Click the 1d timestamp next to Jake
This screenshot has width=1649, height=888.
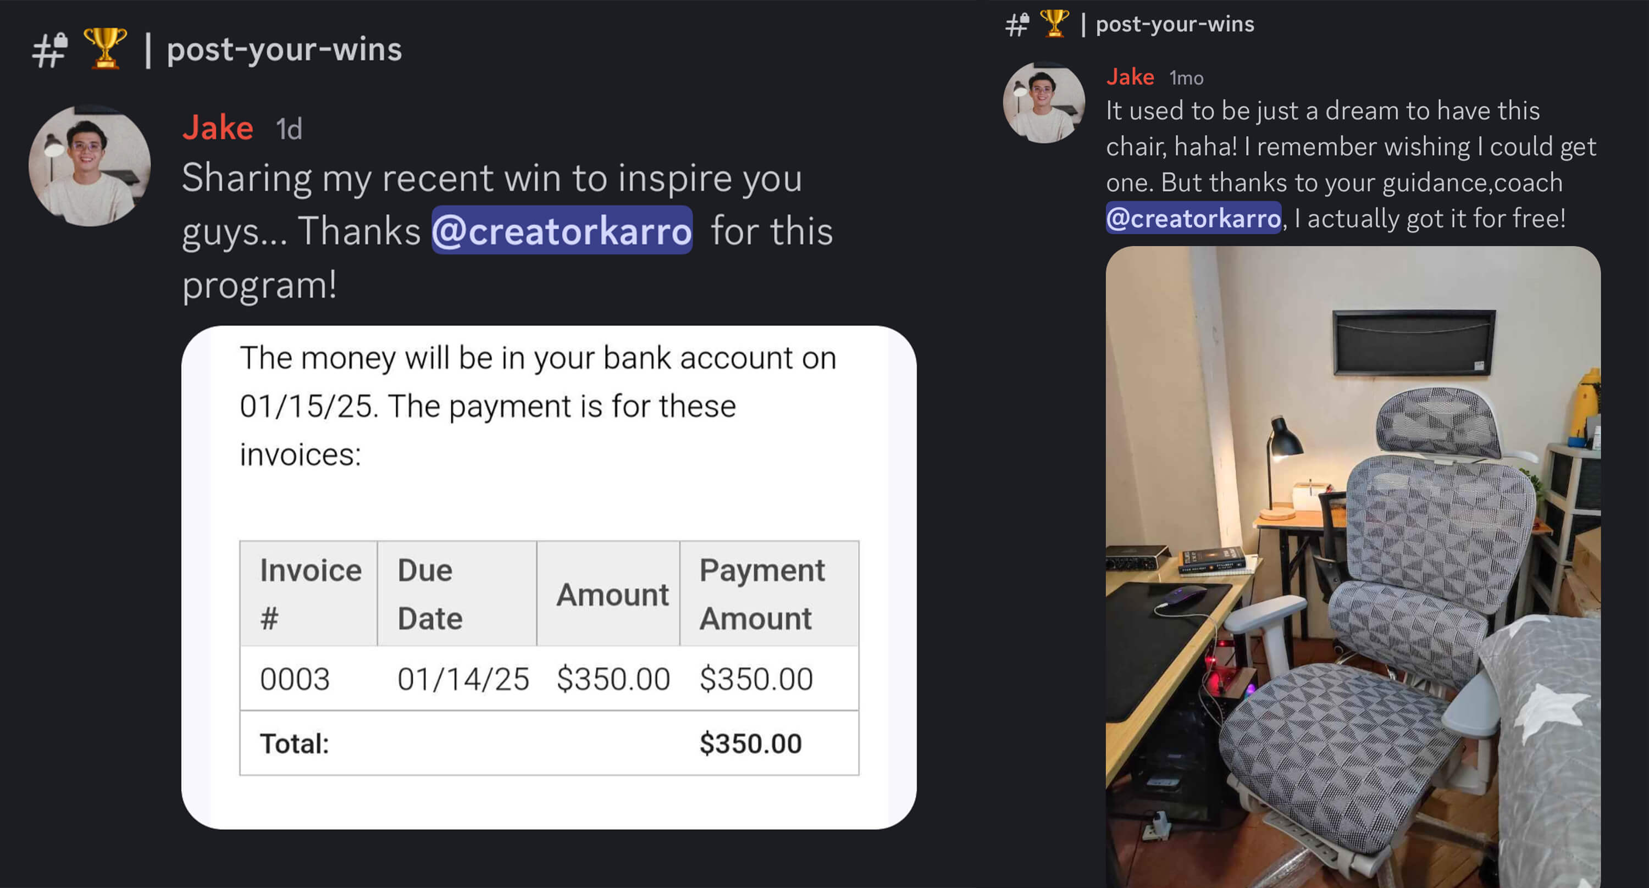click(289, 129)
